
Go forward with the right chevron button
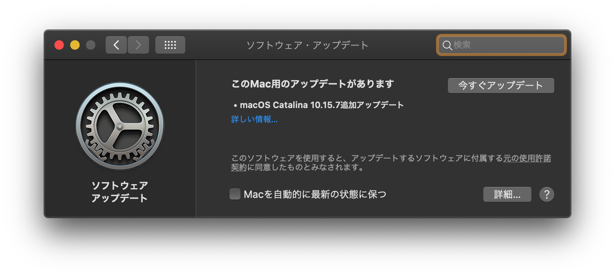(x=138, y=45)
